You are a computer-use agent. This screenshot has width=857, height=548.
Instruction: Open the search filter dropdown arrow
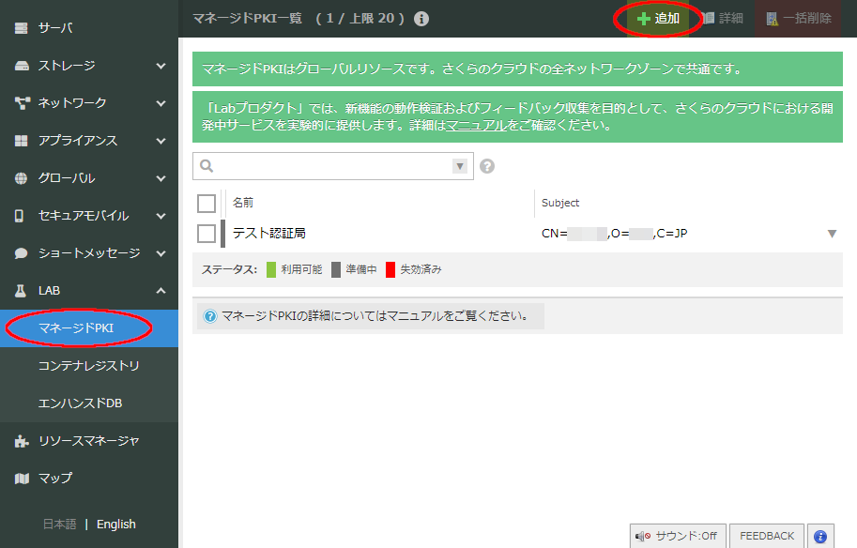pyautogui.click(x=459, y=166)
